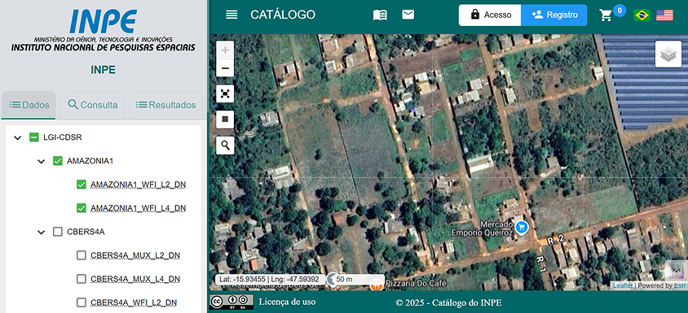Collapse the AMAZONIA1 tree node

42,162
